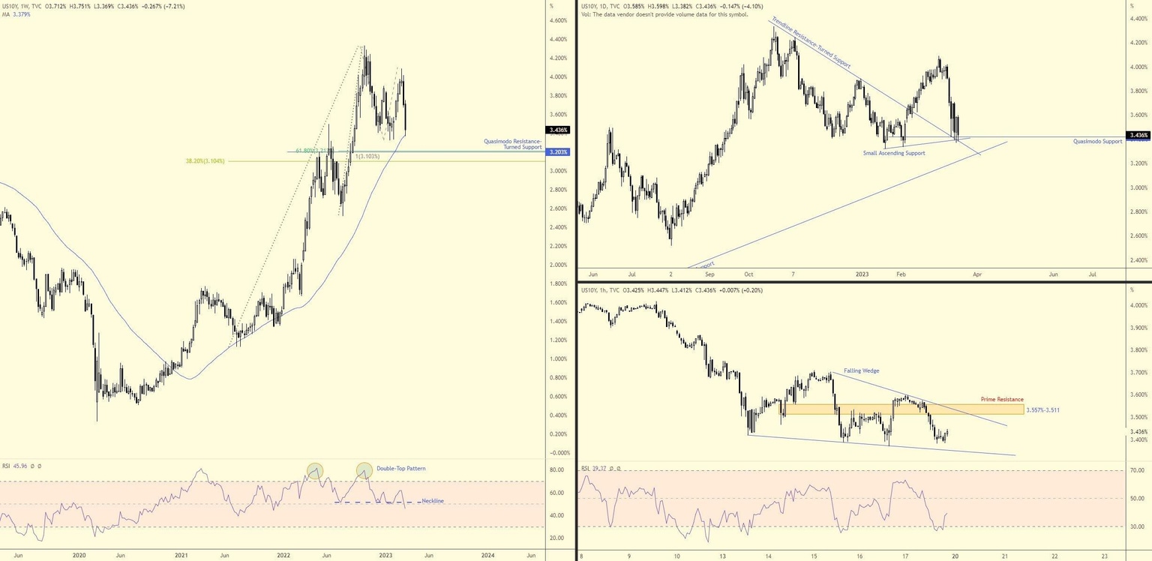Click the 30.00 level on hourly RSI scale
1152x561 pixels.
[1137, 526]
